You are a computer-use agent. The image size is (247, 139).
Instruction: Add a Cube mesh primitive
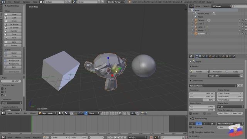click(x=13, y=18)
